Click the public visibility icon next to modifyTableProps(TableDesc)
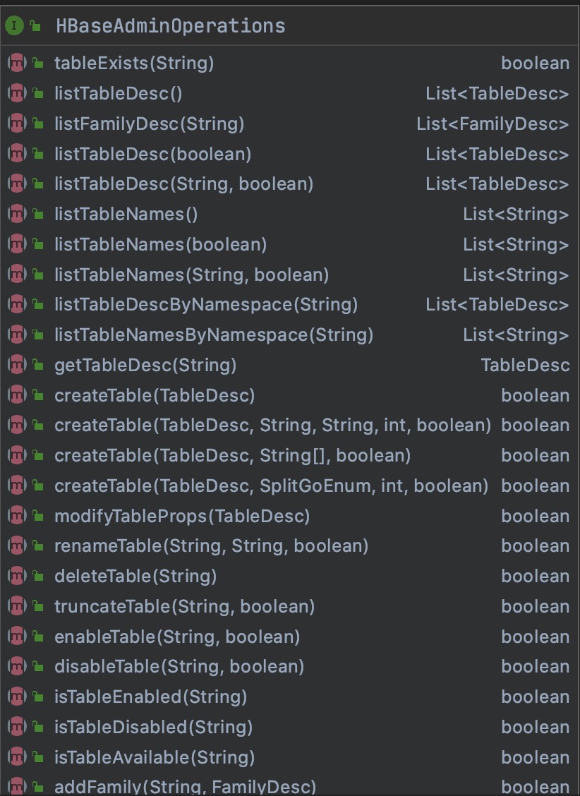The width and height of the screenshot is (580, 796). click(38, 515)
